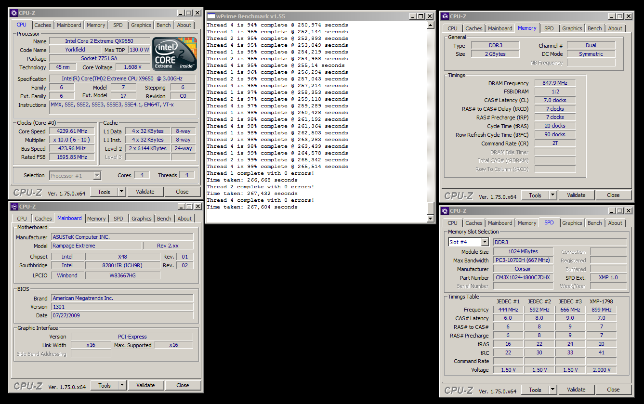Switch to Caches tab in CPU window
The image size is (644, 404).
click(42, 25)
